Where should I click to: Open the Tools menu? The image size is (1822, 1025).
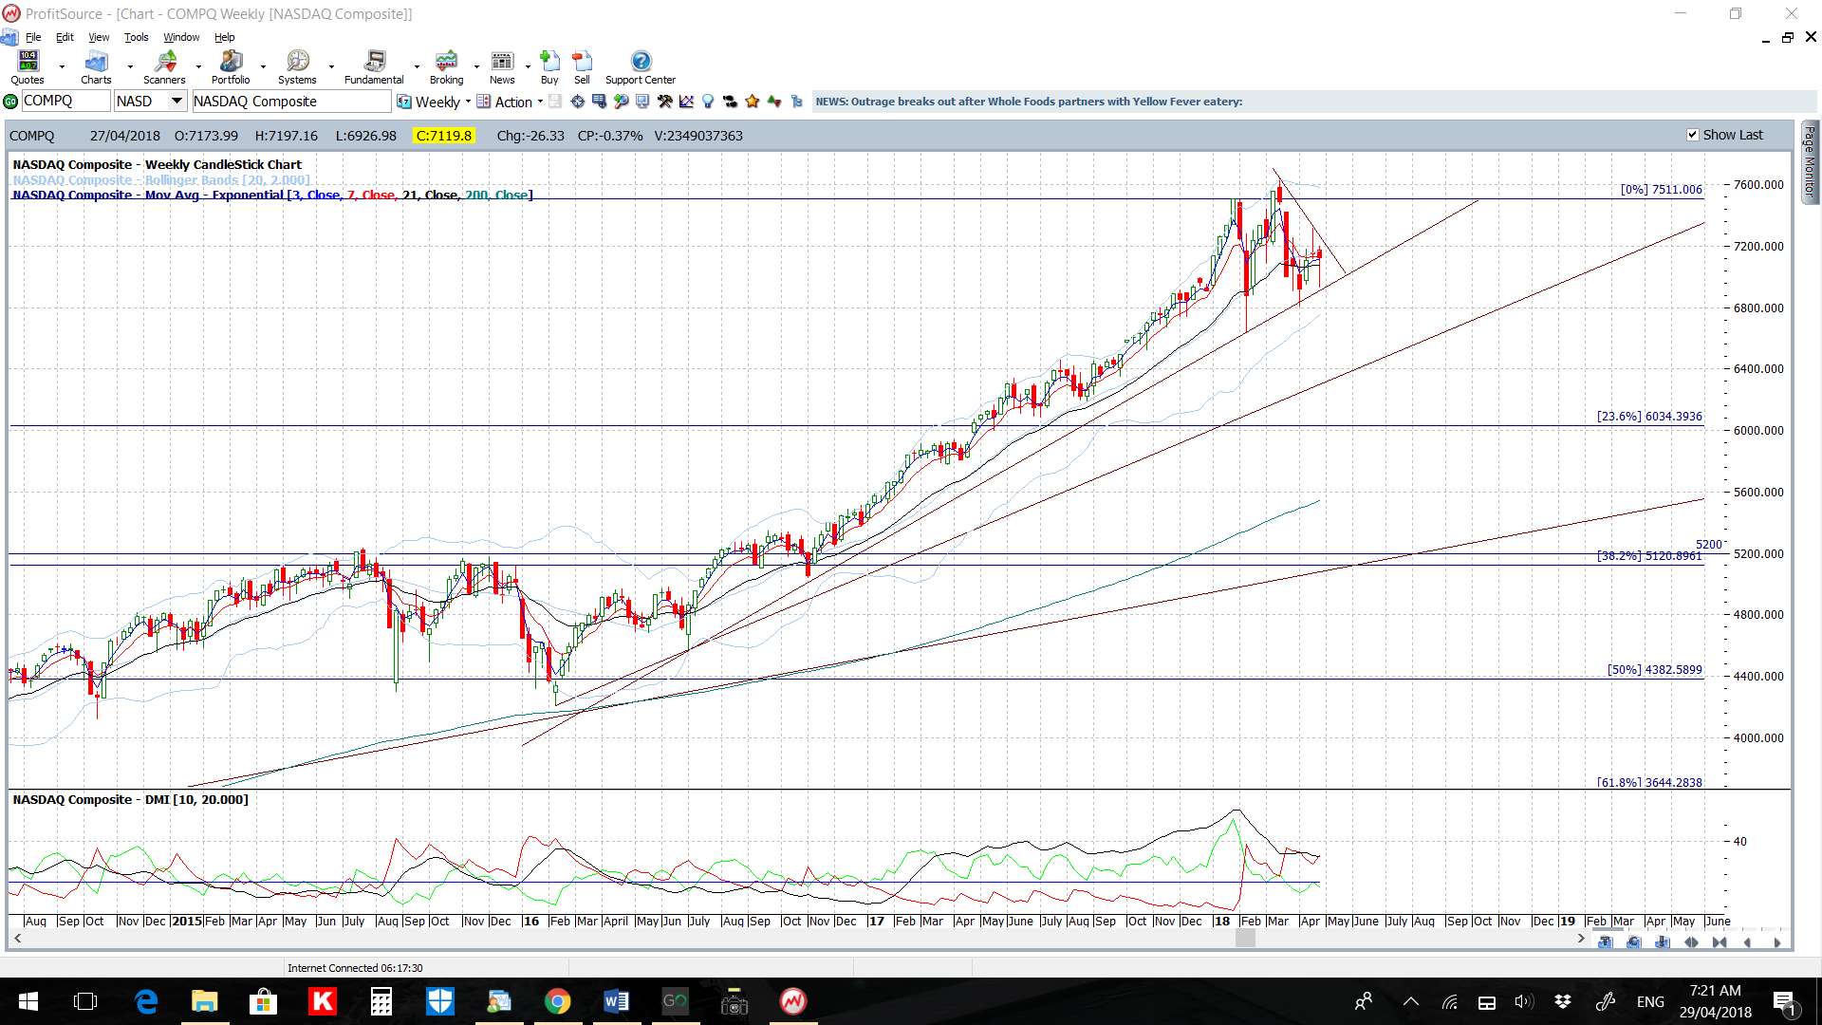pos(137,37)
